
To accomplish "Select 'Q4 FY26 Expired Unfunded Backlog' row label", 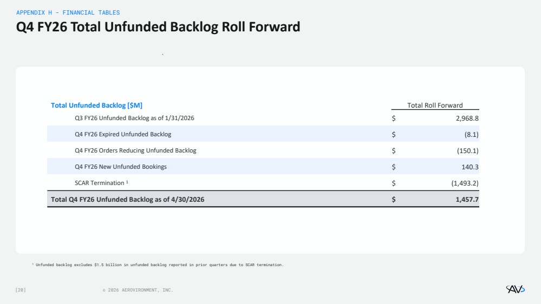I will point(123,134).
